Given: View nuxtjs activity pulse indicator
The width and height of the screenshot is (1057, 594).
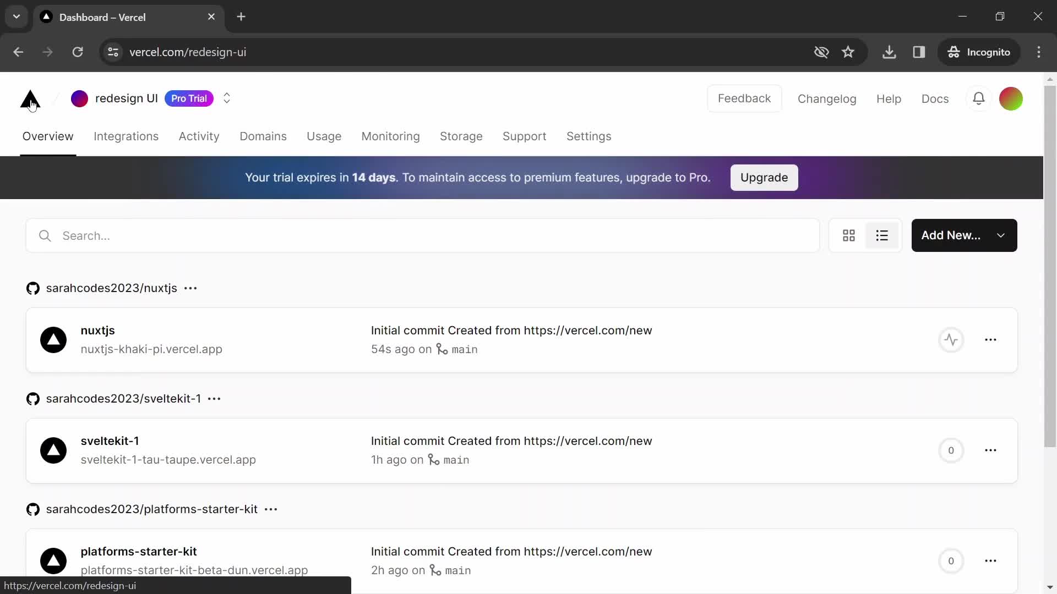Looking at the screenshot, I should 951,340.
